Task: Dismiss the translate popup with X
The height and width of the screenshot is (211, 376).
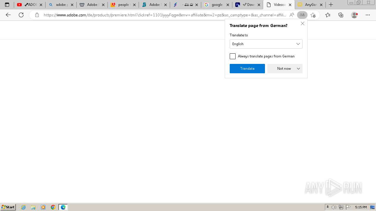Action: [303, 23]
